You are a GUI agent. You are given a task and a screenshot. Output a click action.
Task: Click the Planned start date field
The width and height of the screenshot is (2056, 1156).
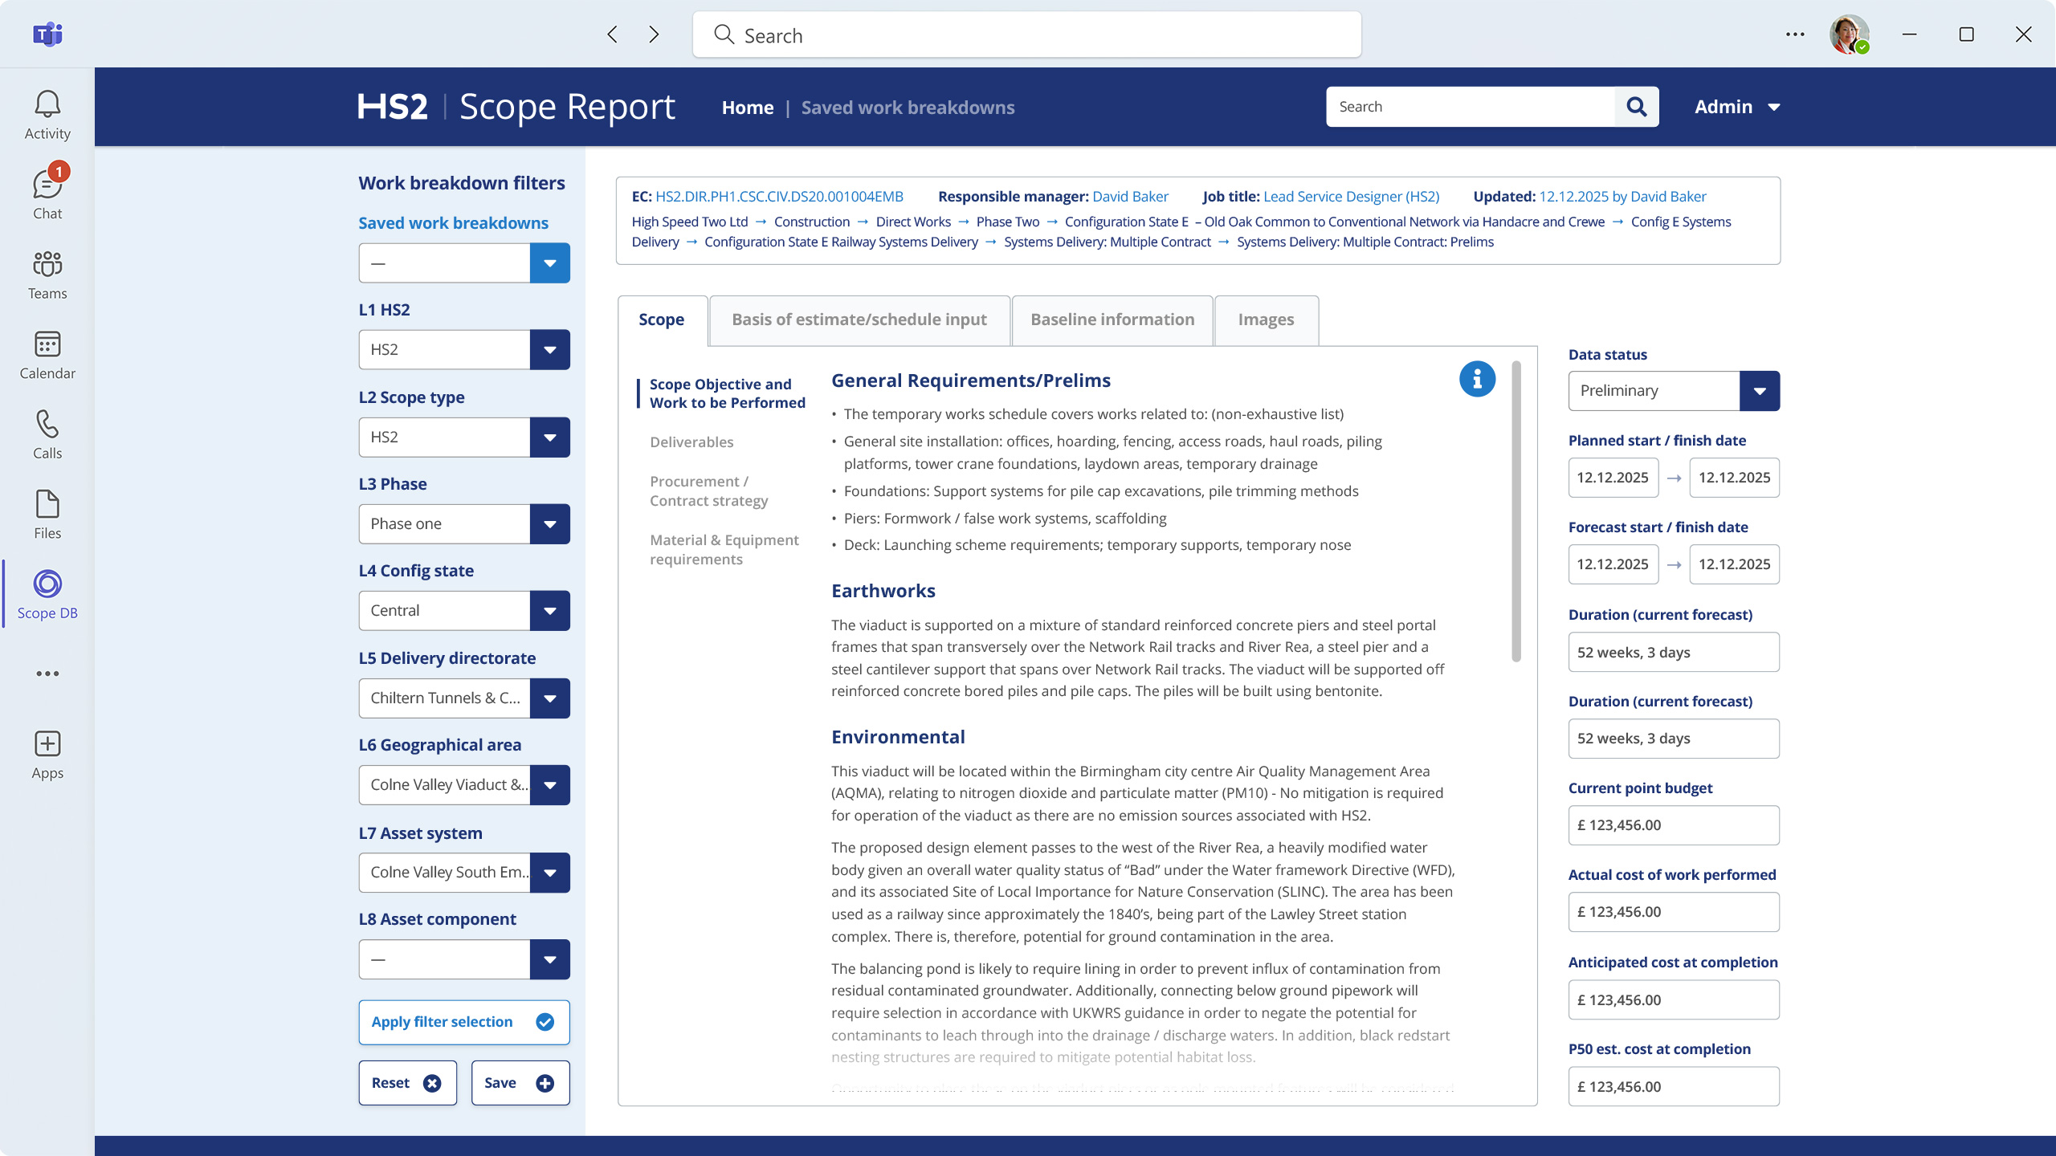pyautogui.click(x=1613, y=478)
